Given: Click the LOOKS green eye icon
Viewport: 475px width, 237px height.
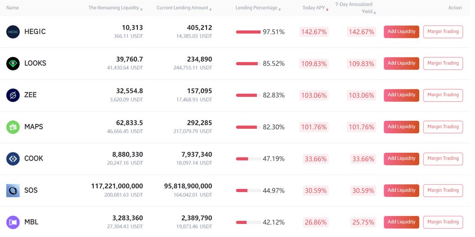Looking at the screenshot, I should (x=13, y=63).
